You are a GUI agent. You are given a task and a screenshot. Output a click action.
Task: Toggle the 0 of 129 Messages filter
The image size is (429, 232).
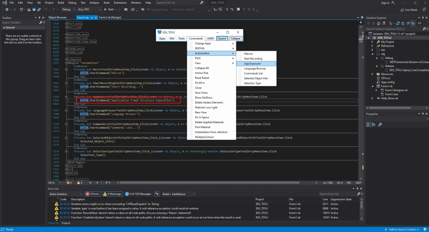pos(138,194)
